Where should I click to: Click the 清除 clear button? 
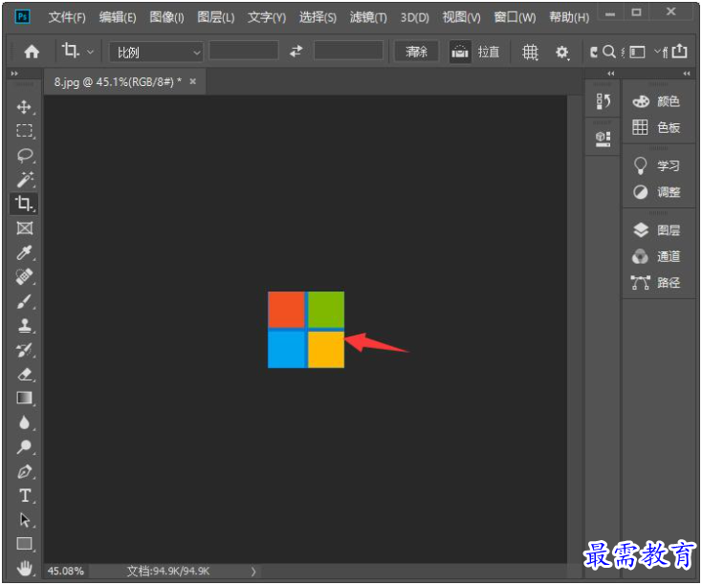click(416, 52)
